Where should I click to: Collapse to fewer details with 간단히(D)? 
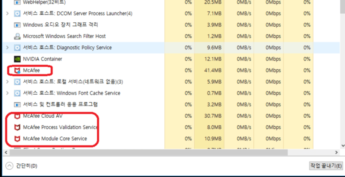[x=21, y=166]
